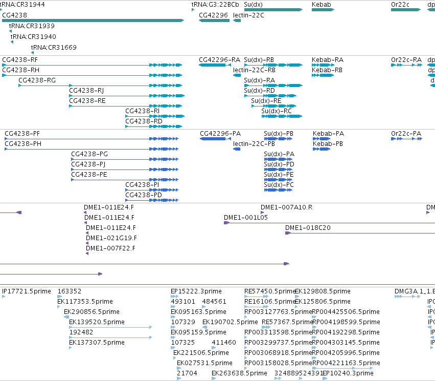
Task: Click the Kebab-PB protein label
Action: pyautogui.click(x=328, y=144)
